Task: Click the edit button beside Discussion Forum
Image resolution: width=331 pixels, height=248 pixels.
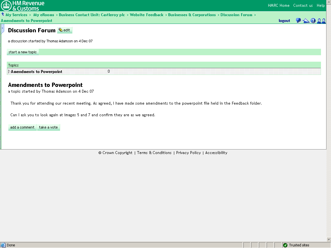Action: (x=65, y=30)
